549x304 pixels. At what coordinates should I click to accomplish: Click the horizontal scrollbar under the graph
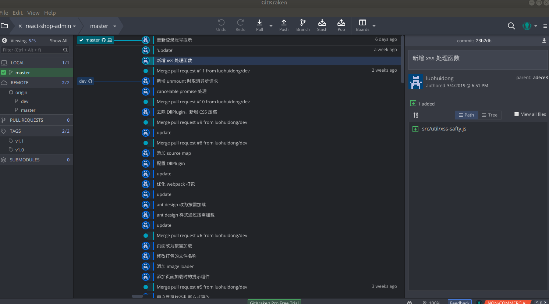137,296
